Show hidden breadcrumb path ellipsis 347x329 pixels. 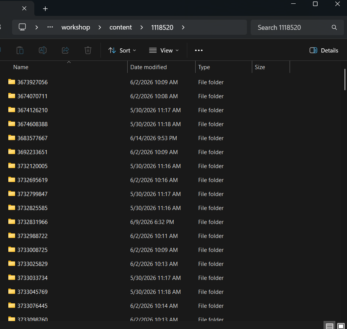[x=50, y=27]
